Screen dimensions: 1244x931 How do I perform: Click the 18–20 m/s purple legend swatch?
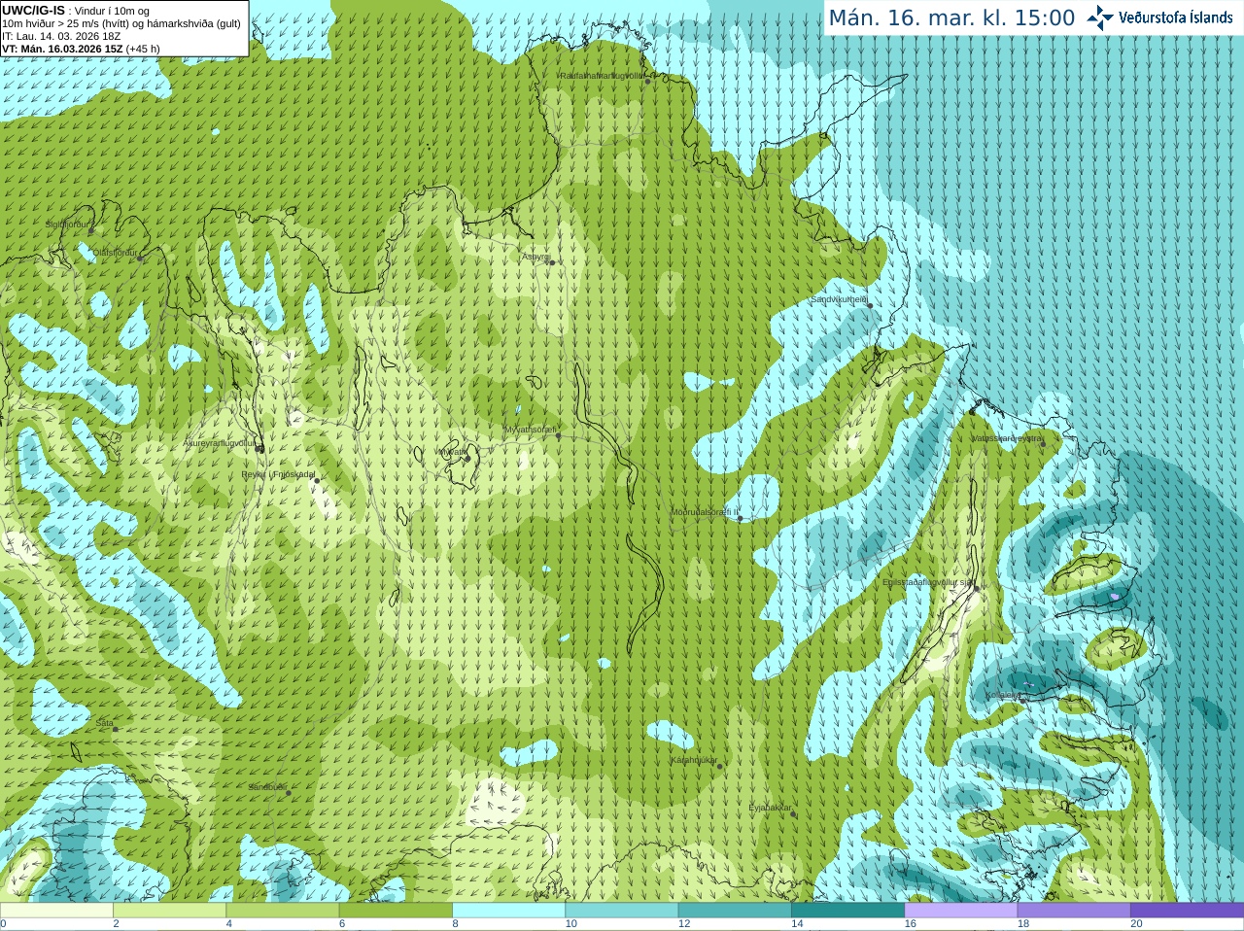coord(1074,911)
